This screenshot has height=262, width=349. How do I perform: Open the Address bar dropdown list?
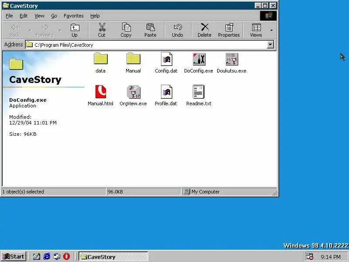click(270, 45)
